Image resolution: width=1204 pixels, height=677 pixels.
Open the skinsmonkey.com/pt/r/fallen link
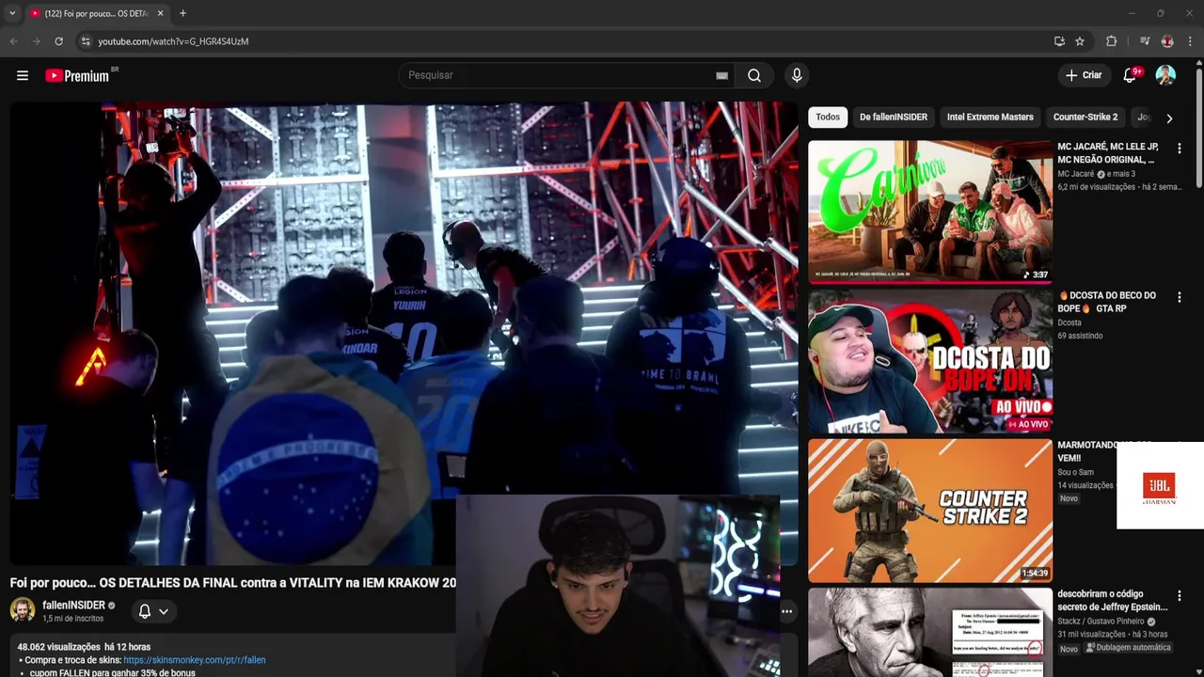coord(195,660)
